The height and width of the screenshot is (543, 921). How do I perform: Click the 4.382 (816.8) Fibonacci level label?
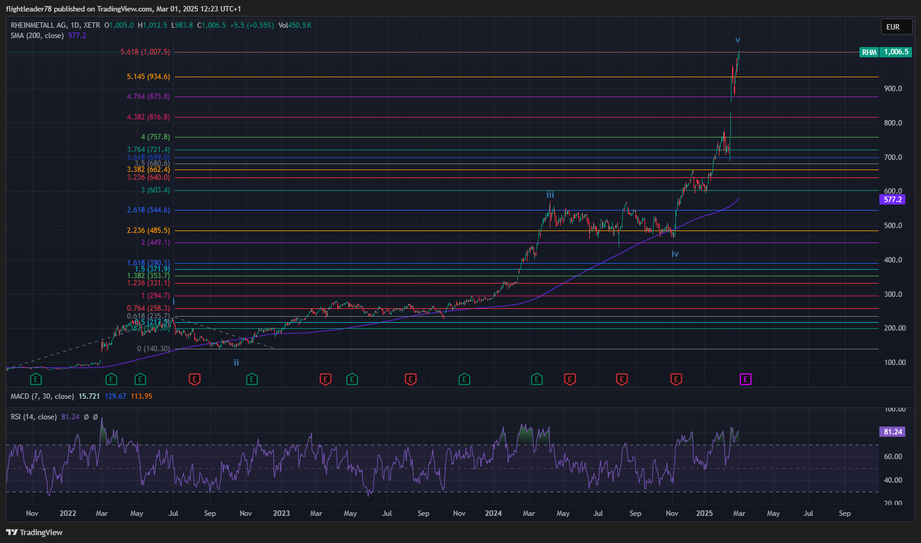click(148, 117)
